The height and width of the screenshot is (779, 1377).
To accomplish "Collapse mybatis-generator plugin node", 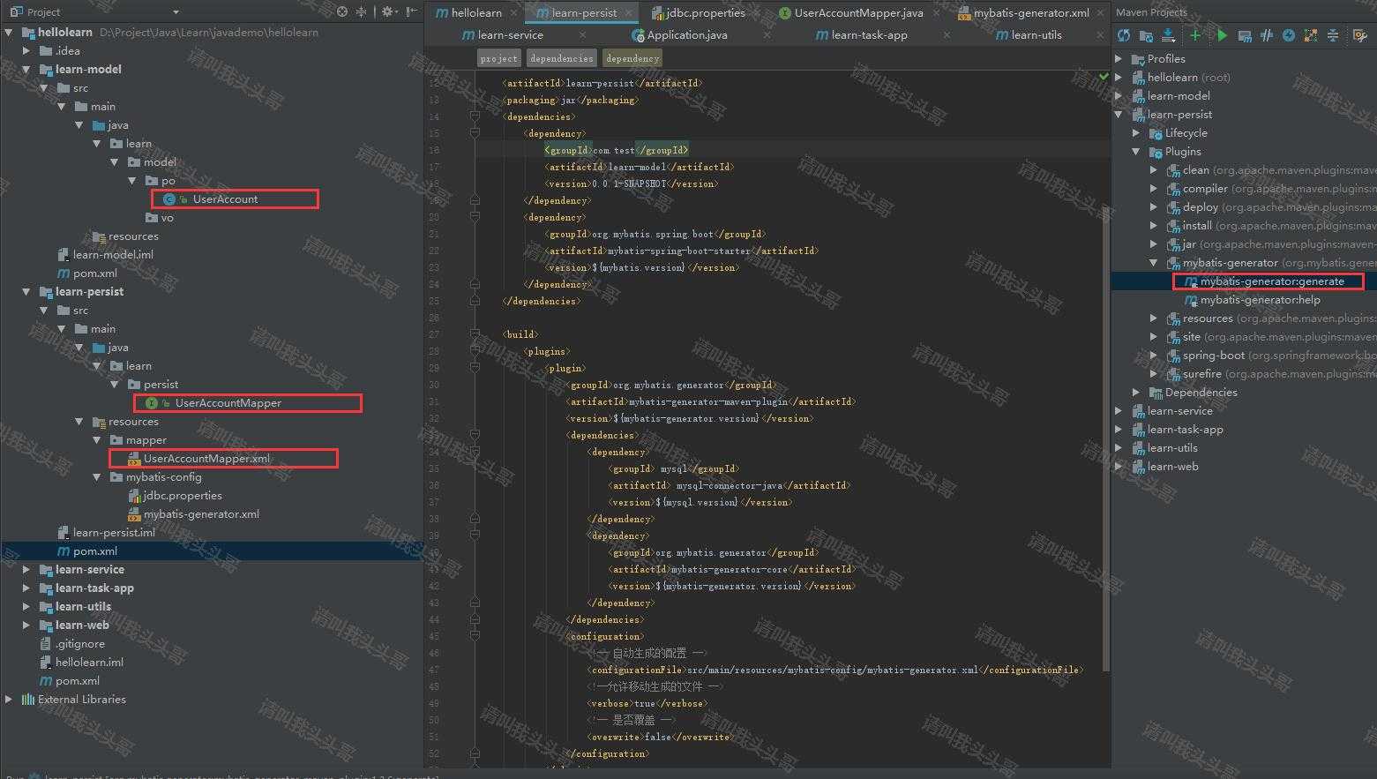I will tap(1154, 262).
